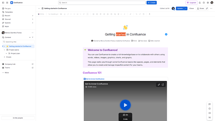Change the video playback speed 1x
The image size is (215, 121).
(125, 115)
